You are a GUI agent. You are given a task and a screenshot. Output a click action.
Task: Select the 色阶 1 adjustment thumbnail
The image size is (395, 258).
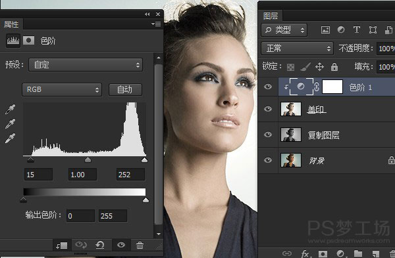[302, 87]
